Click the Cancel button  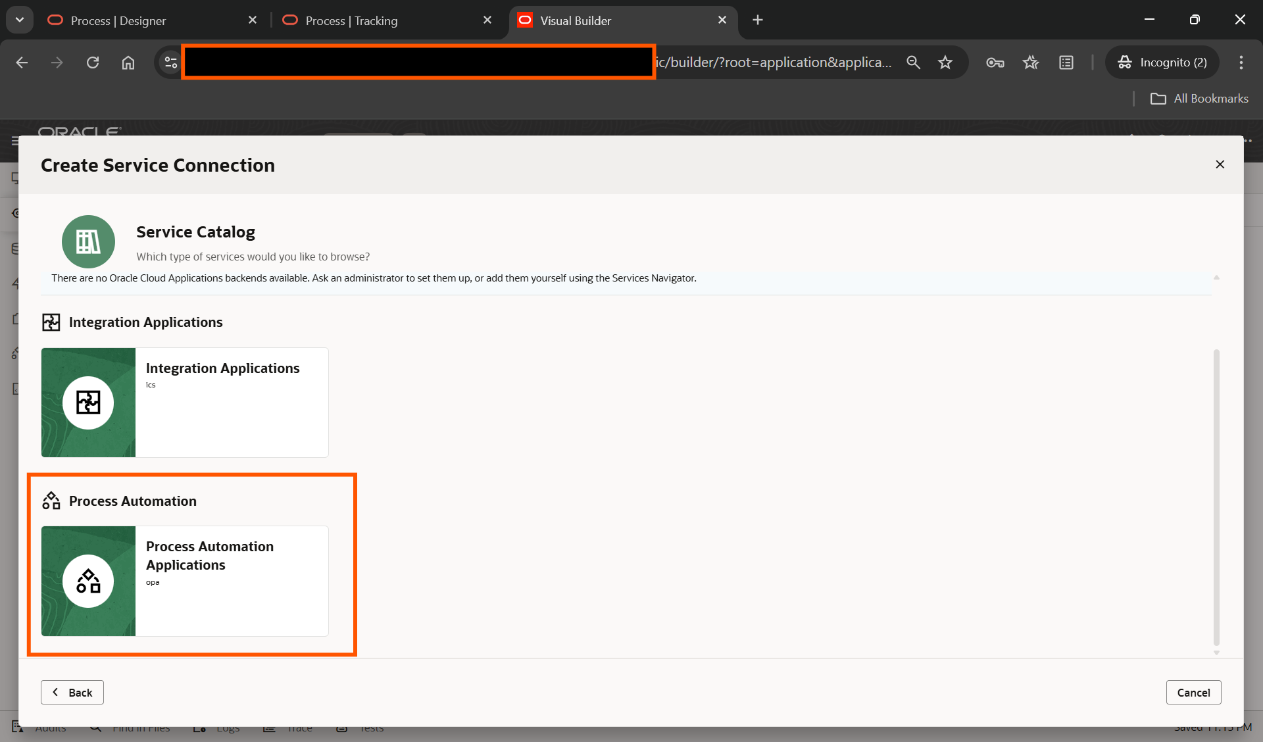[1193, 692]
